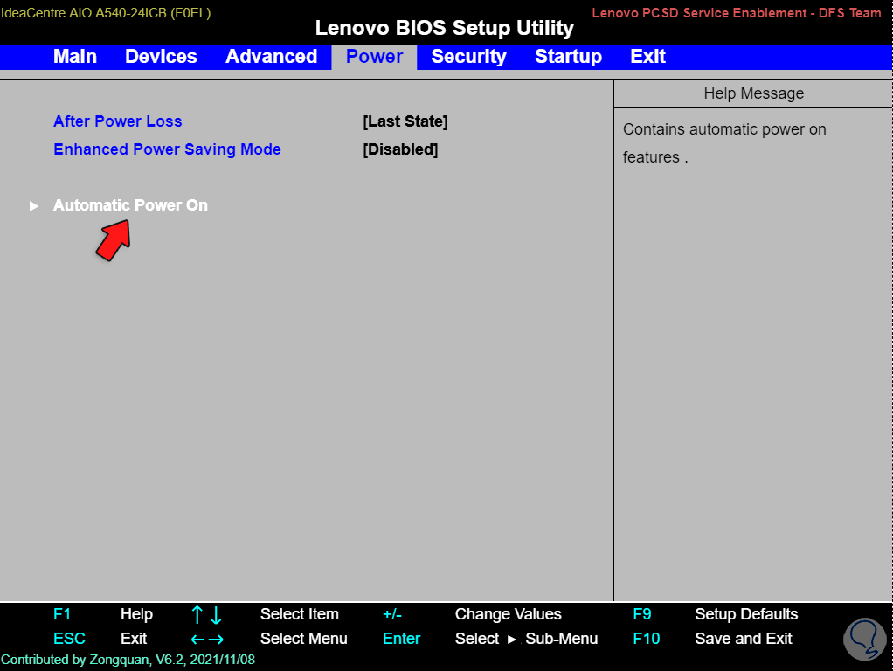
Task: Click the Lenovo PCSD Service Enablement text
Action: pyautogui.click(x=737, y=12)
